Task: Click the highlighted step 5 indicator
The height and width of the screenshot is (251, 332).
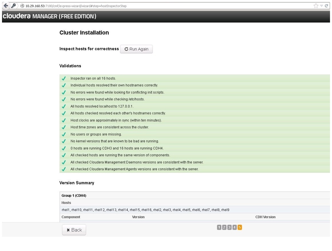Action: [x=240, y=227]
